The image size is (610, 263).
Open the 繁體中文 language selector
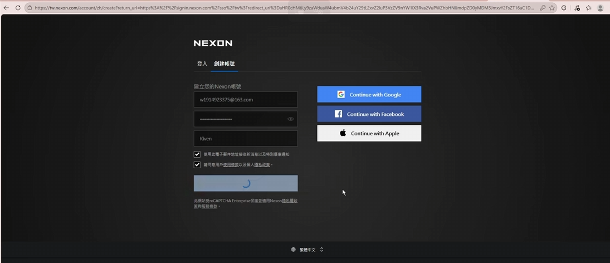pyautogui.click(x=307, y=250)
